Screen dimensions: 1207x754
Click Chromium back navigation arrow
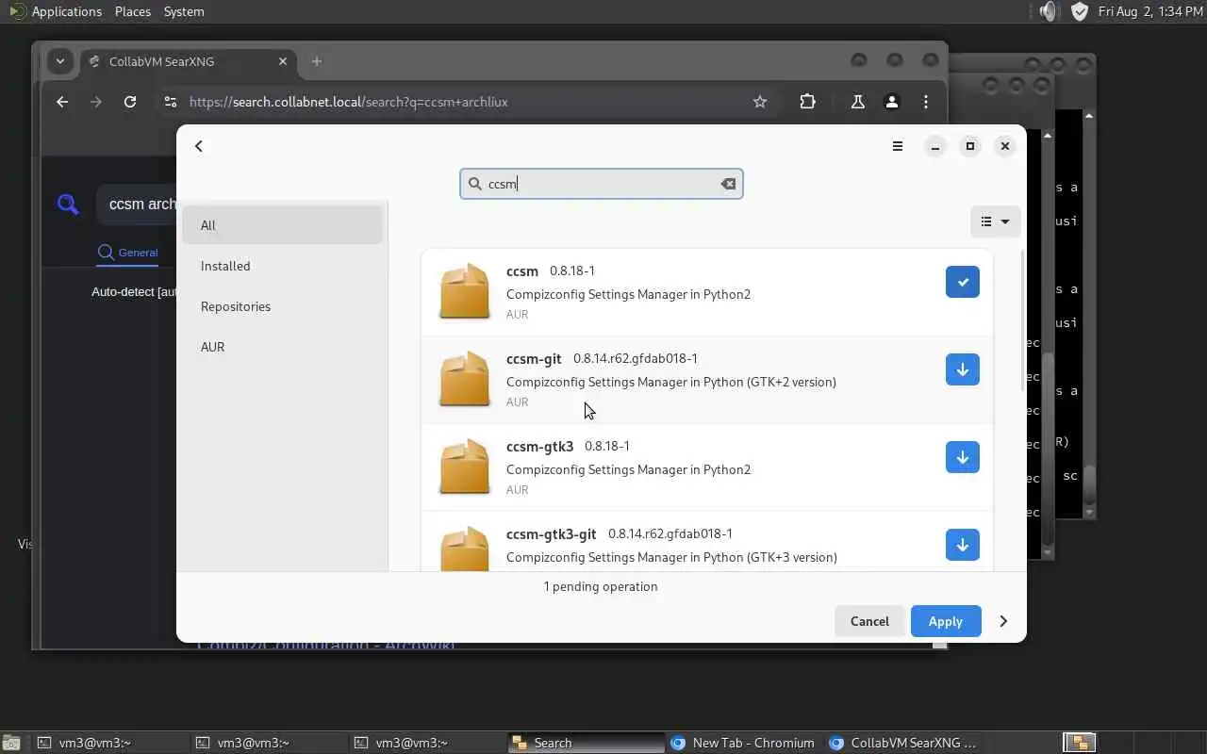[62, 102]
